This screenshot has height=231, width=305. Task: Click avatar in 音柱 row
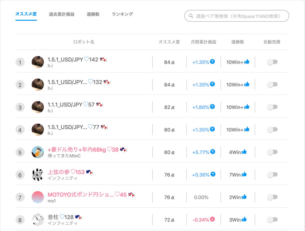38,220
